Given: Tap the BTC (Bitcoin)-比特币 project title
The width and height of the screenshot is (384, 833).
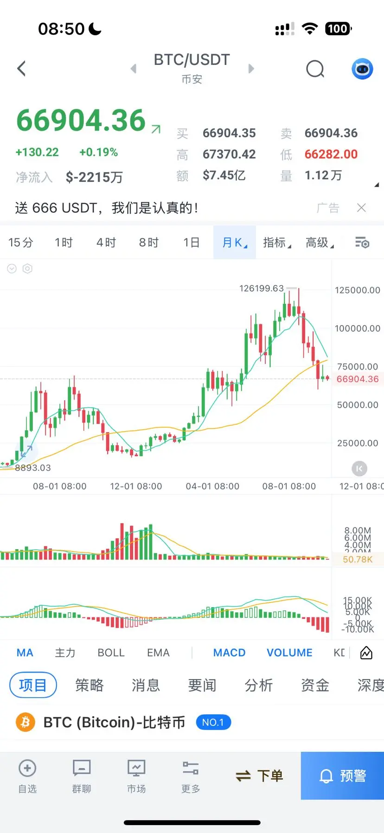Looking at the screenshot, I should (x=114, y=722).
